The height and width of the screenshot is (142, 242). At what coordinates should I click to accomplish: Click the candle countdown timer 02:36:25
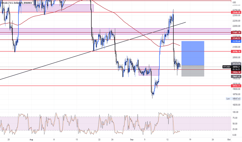coord(236,69)
